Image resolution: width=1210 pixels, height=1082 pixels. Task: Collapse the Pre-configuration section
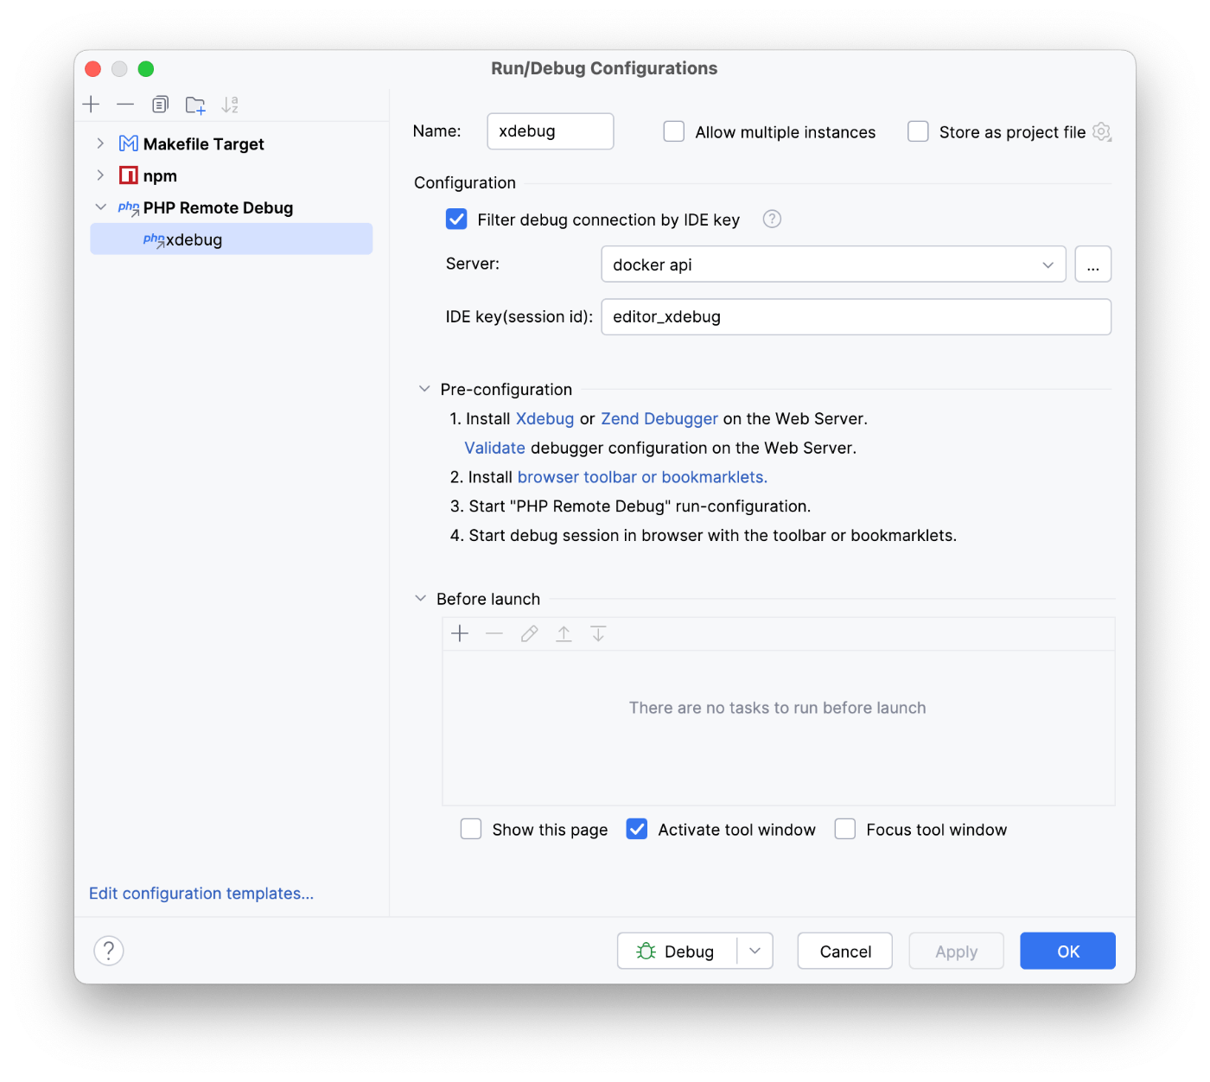click(424, 389)
